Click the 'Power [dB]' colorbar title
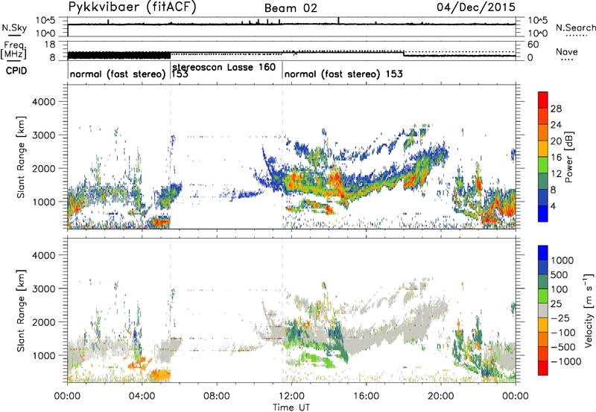This screenshot has width=596, height=412. click(568, 157)
